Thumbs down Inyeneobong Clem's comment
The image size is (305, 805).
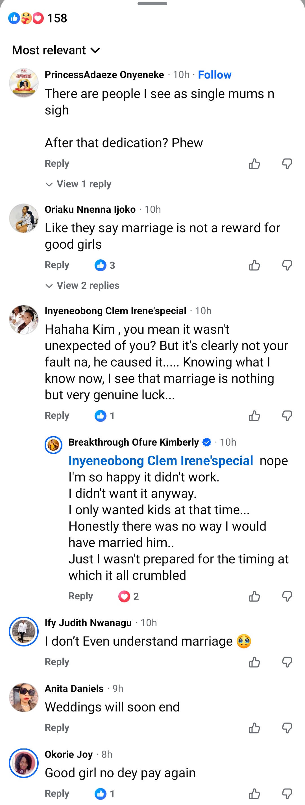(x=287, y=416)
